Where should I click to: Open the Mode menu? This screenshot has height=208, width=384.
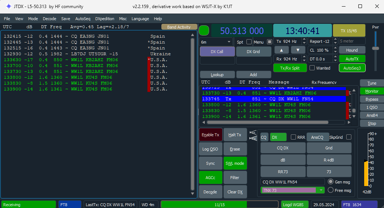coord(33,19)
